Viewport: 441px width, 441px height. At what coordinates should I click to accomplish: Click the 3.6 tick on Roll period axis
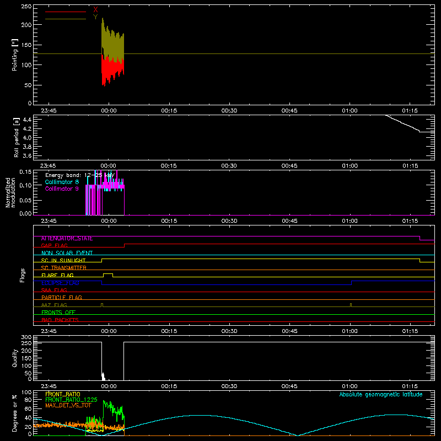click(27, 156)
